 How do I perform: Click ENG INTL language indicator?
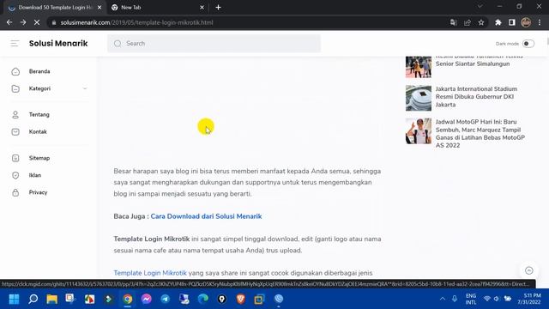point(471,299)
